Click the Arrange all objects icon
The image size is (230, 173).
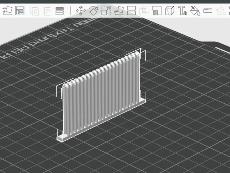(20, 10)
